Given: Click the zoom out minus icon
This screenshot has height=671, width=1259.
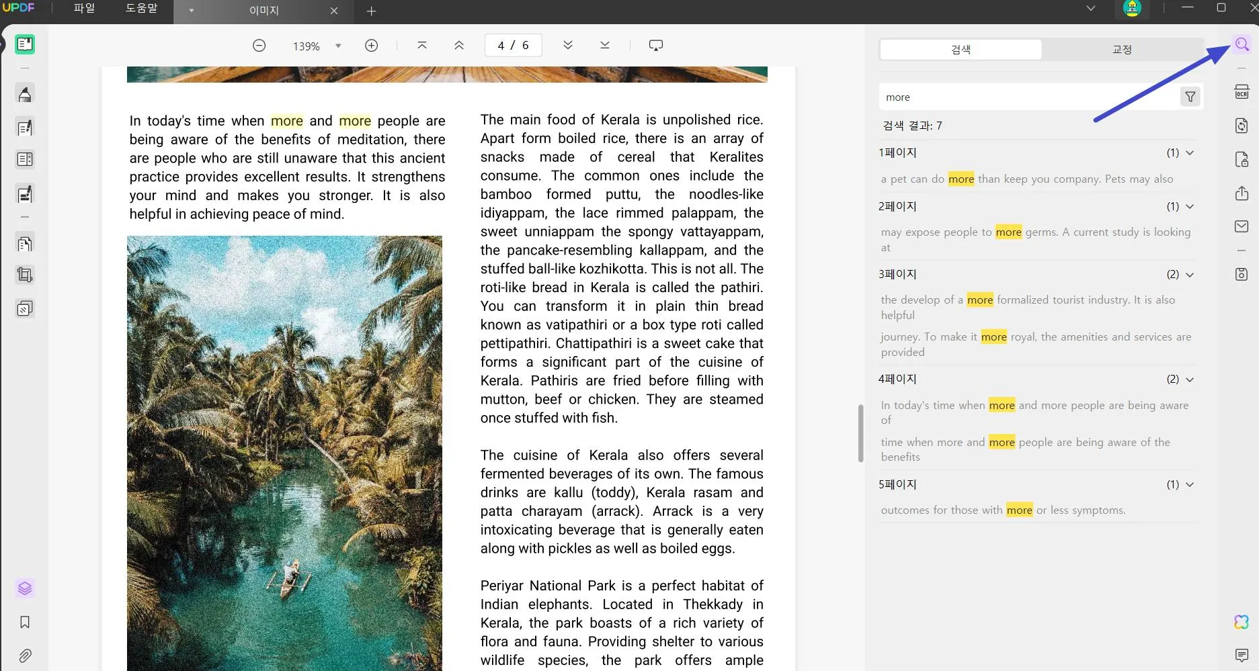Looking at the screenshot, I should tap(259, 46).
